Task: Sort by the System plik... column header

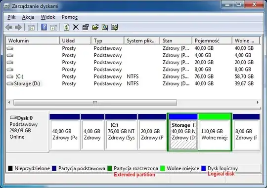Action: click(x=142, y=40)
